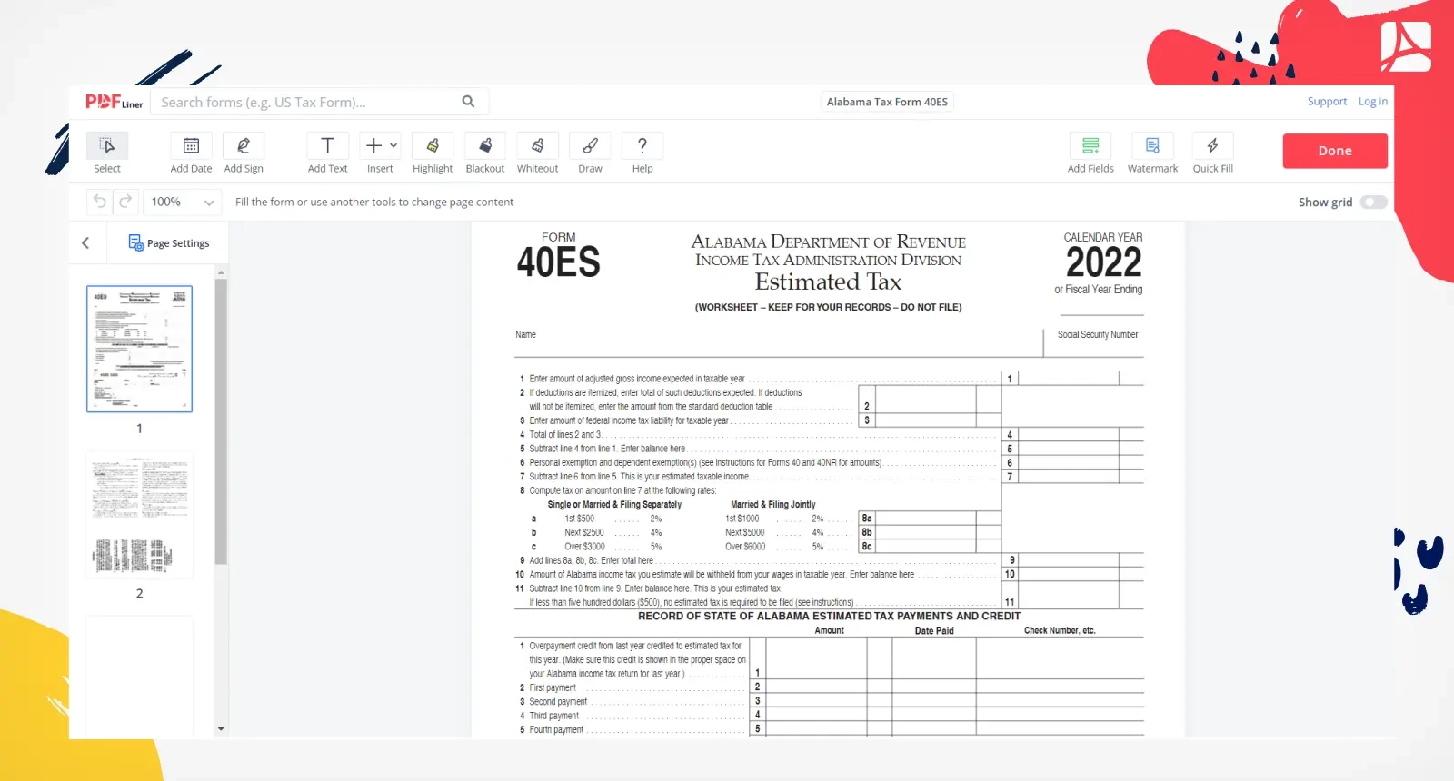This screenshot has height=781, width=1454.
Task: Click the Log in link
Action: [x=1372, y=102]
